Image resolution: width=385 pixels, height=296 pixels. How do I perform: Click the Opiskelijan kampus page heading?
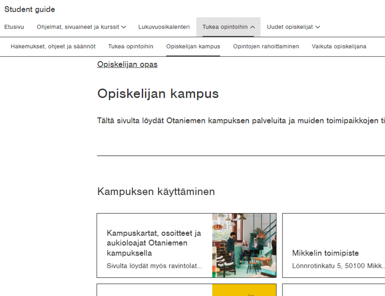158,94
